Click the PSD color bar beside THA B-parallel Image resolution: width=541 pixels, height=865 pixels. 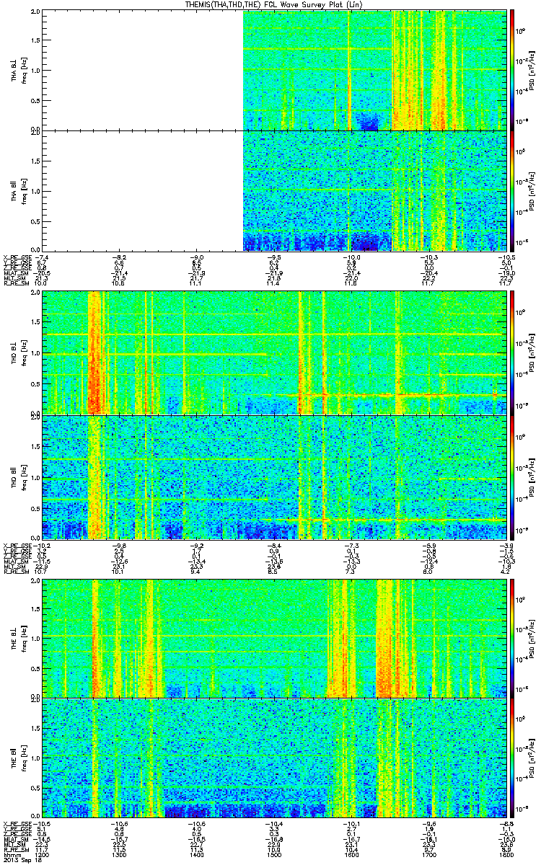coord(511,190)
